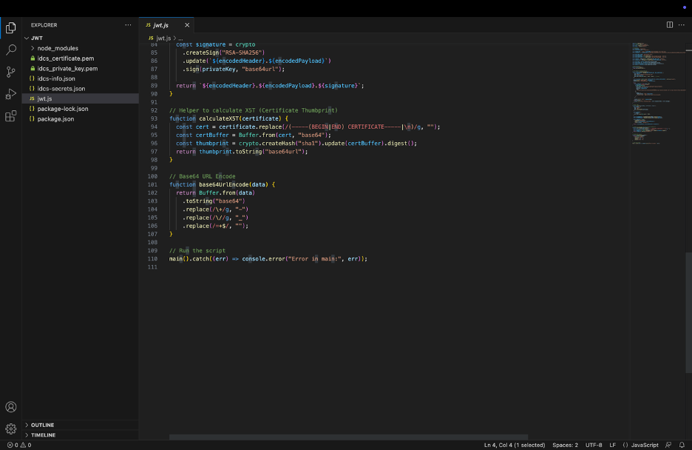Click '// Base64 URL Encode' comment
This screenshot has width=692, height=450.
point(202,176)
